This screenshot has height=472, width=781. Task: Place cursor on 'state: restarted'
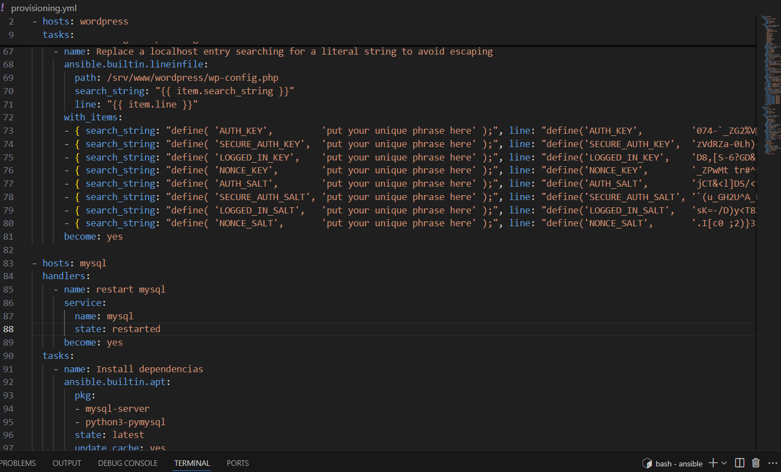point(118,329)
